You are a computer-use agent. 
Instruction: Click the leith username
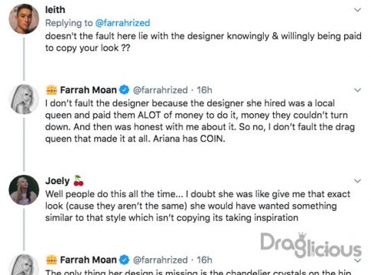click(55, 10)
